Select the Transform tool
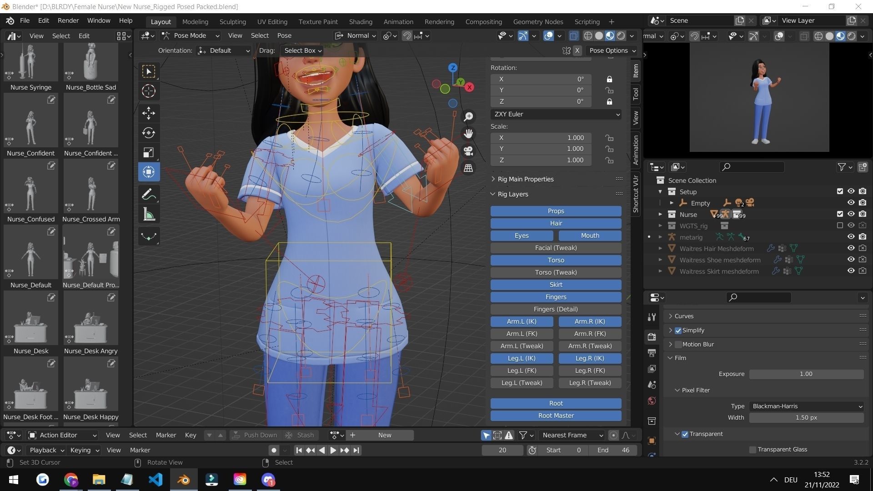The height and width of the screenshot is (491, 873). 149,172
